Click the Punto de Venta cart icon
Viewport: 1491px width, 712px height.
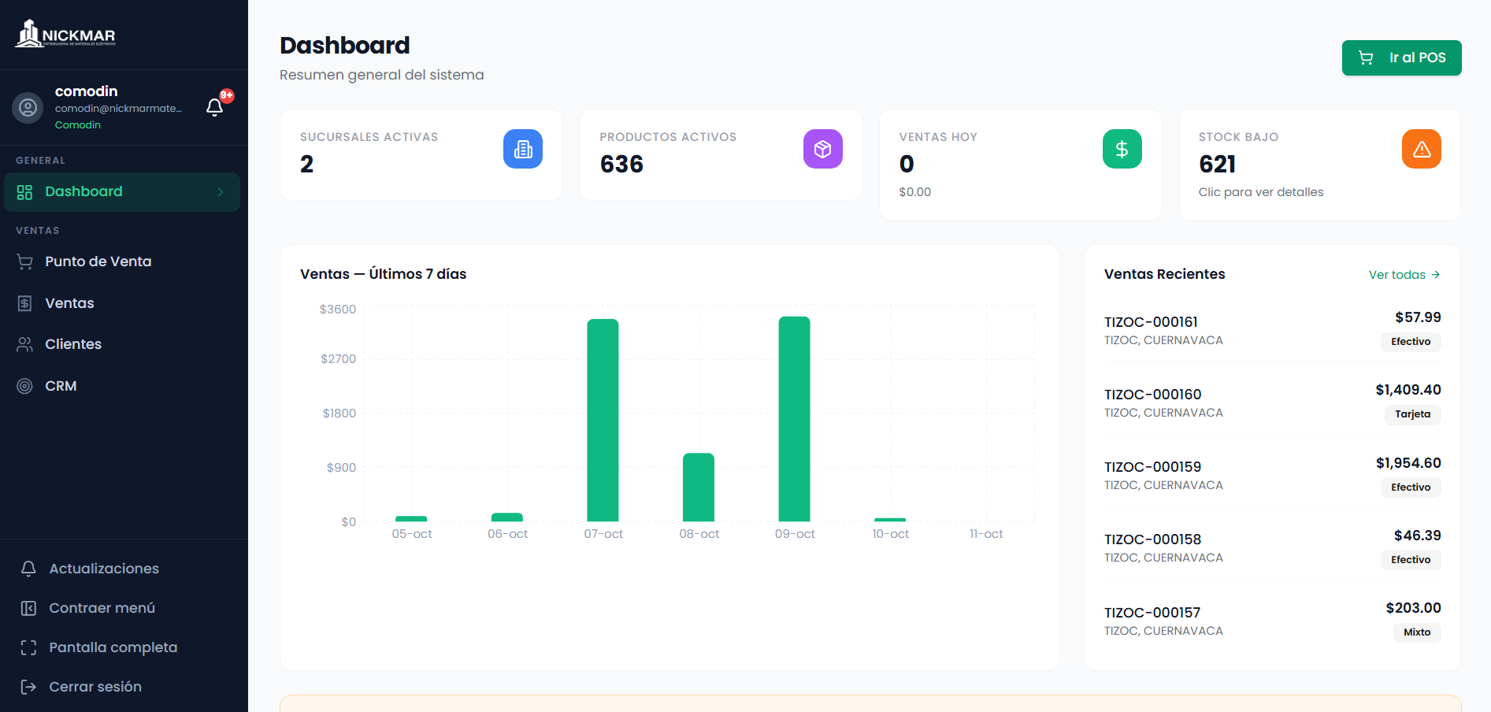[25, 261]
